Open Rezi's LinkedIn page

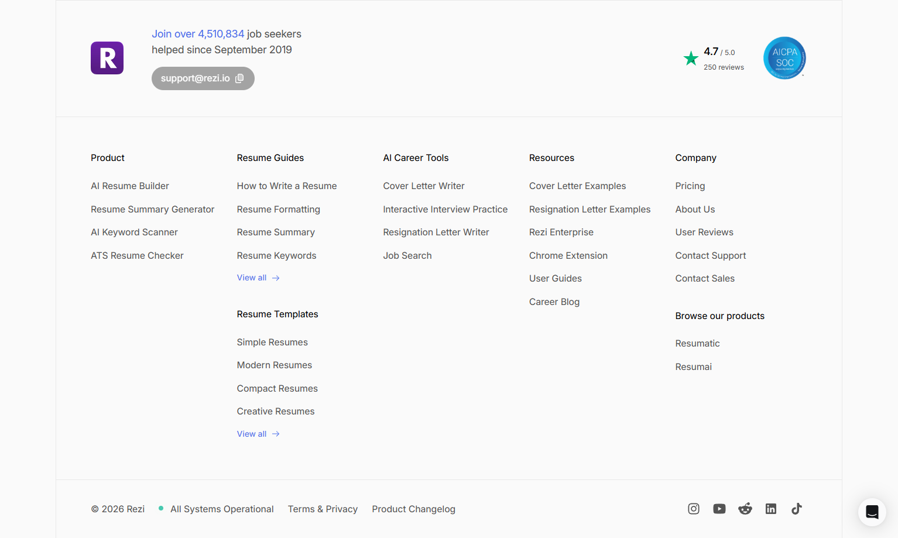pos(771,509)
